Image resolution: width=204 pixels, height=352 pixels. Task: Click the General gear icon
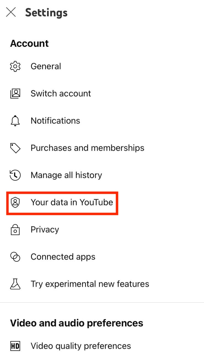click(15, 66)
